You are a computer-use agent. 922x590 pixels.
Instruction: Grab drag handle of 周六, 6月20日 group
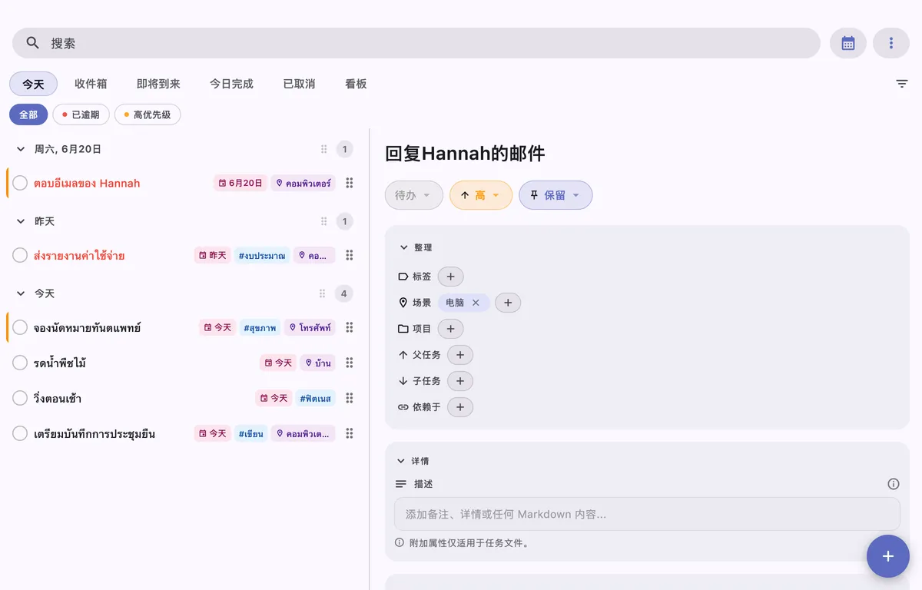(323, 149)
